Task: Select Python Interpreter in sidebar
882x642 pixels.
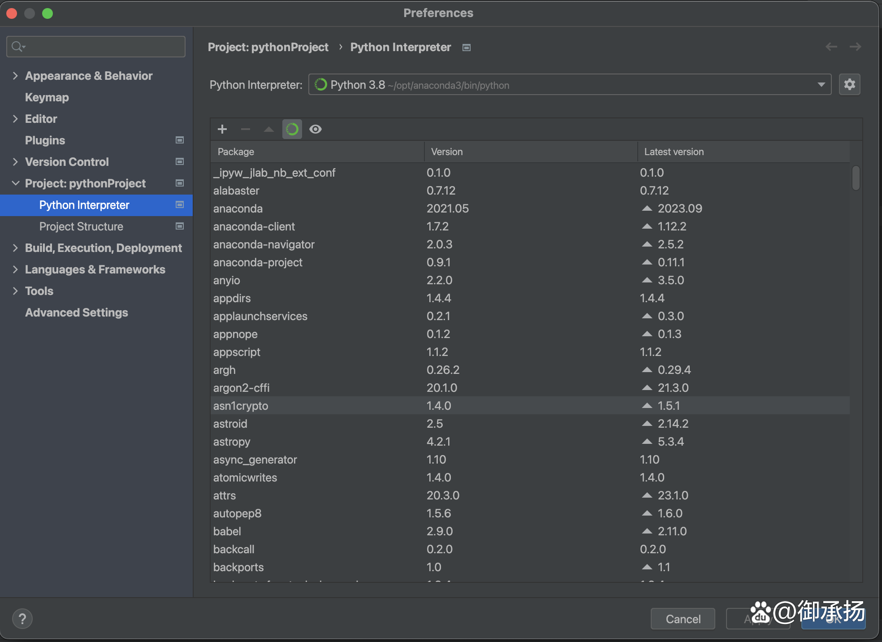Action: (96, 205)
